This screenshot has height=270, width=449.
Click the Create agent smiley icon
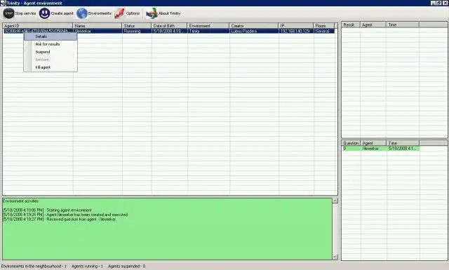click(x=44, y=13)
